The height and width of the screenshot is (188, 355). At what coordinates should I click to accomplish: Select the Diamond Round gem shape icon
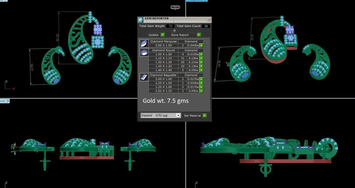coord(144,53)
